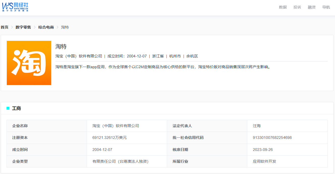
Task: Click the company name in the 工商 table
Action: (116, 126)
